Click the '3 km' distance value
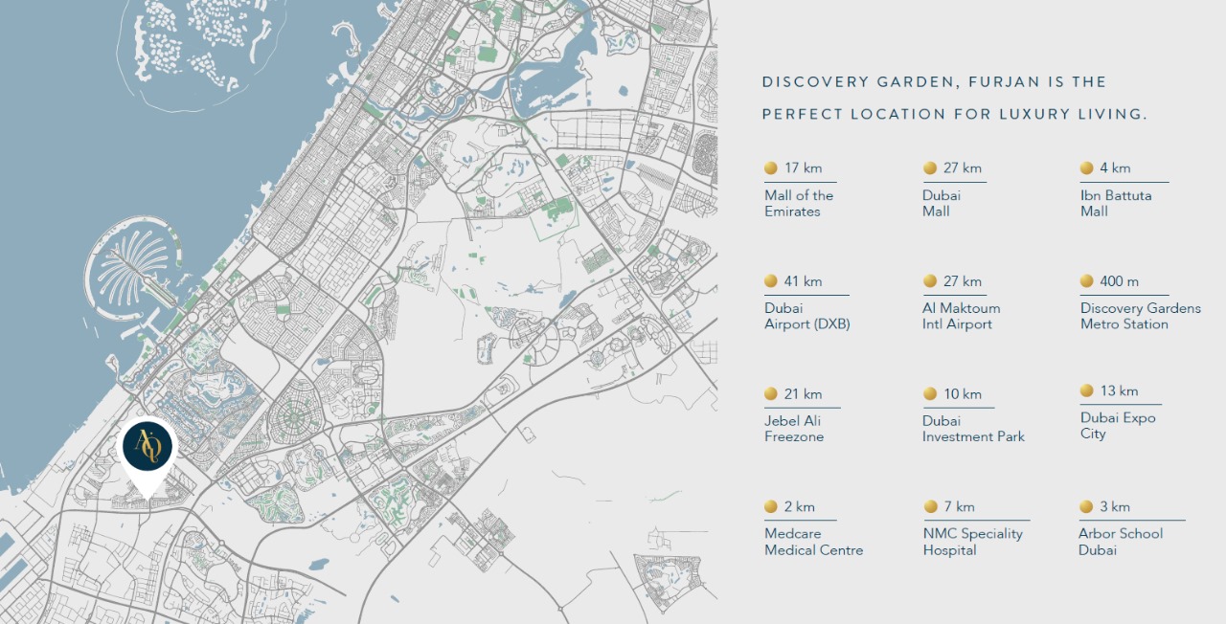Image resolution: width=1226 pixels, height=624 pixels. click(x=1115, y=506)
